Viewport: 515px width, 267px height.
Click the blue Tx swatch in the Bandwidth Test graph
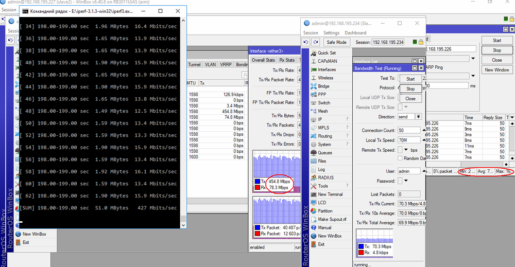pyautogui.click(x=361, y=246)
